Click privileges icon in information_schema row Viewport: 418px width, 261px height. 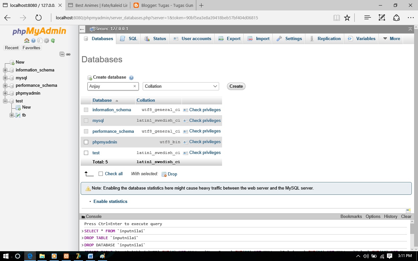coord(185,110)
